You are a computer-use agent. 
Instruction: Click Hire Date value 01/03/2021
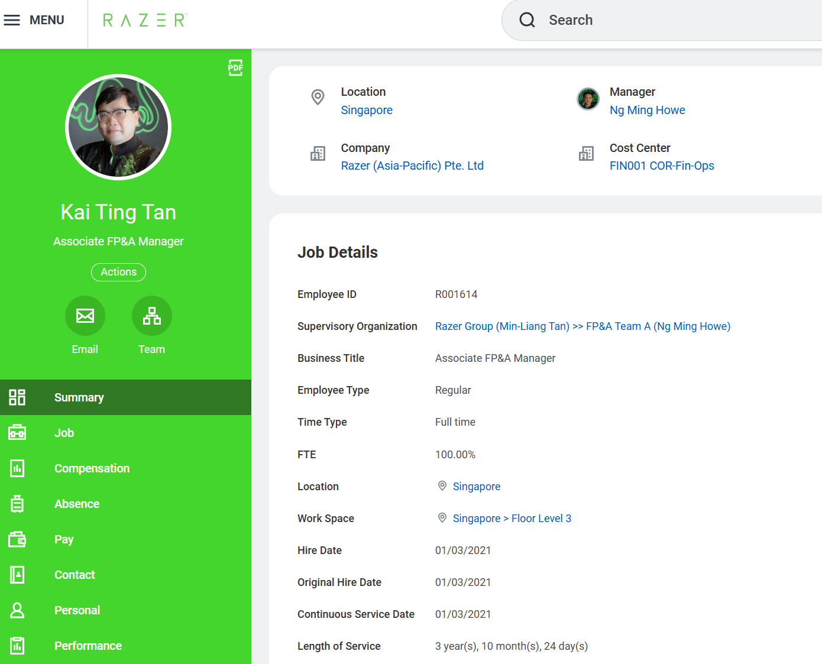pos(463,550)
